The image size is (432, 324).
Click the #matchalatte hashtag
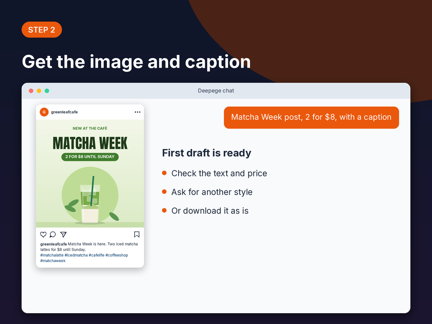[52, 255]
